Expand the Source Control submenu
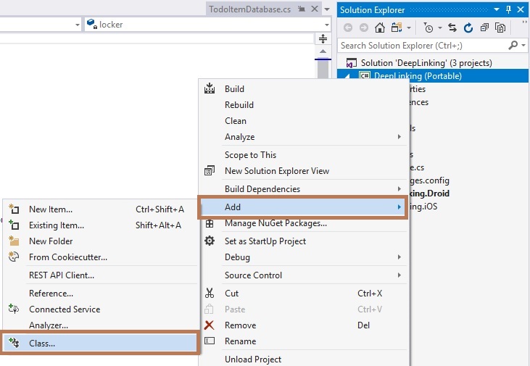The image size is (530, 366). [304, 275]
